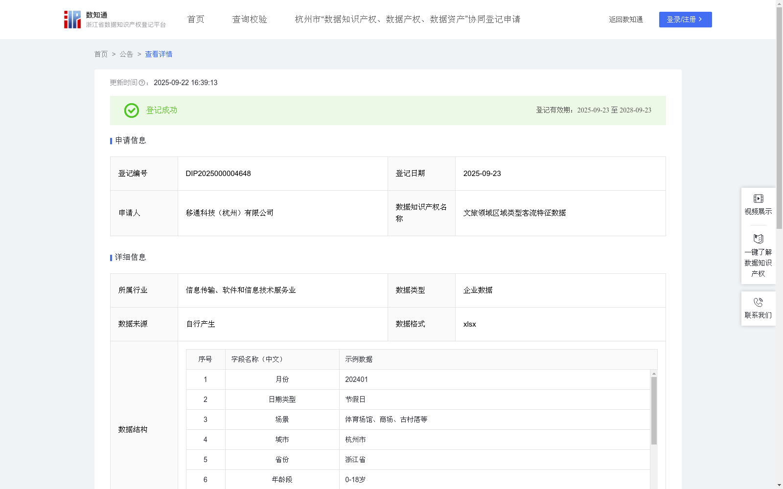
Task: Click the 数据结构 row label
Action: [133, 430]
